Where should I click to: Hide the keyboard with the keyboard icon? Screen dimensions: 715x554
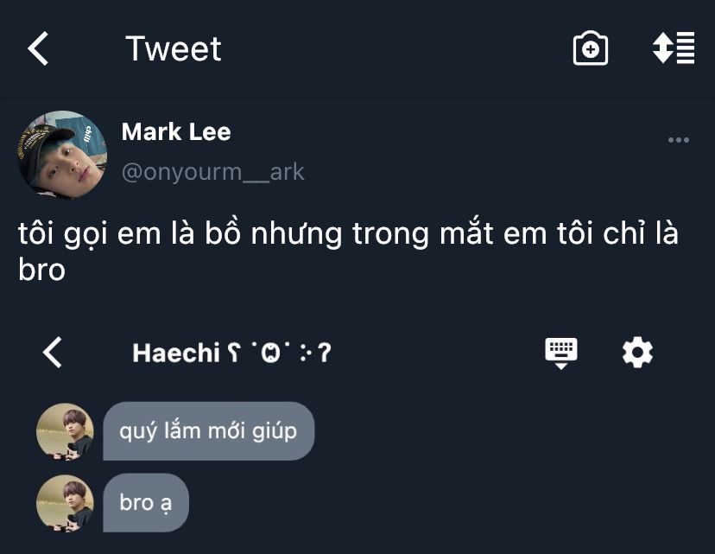click(x=561, y=353)
